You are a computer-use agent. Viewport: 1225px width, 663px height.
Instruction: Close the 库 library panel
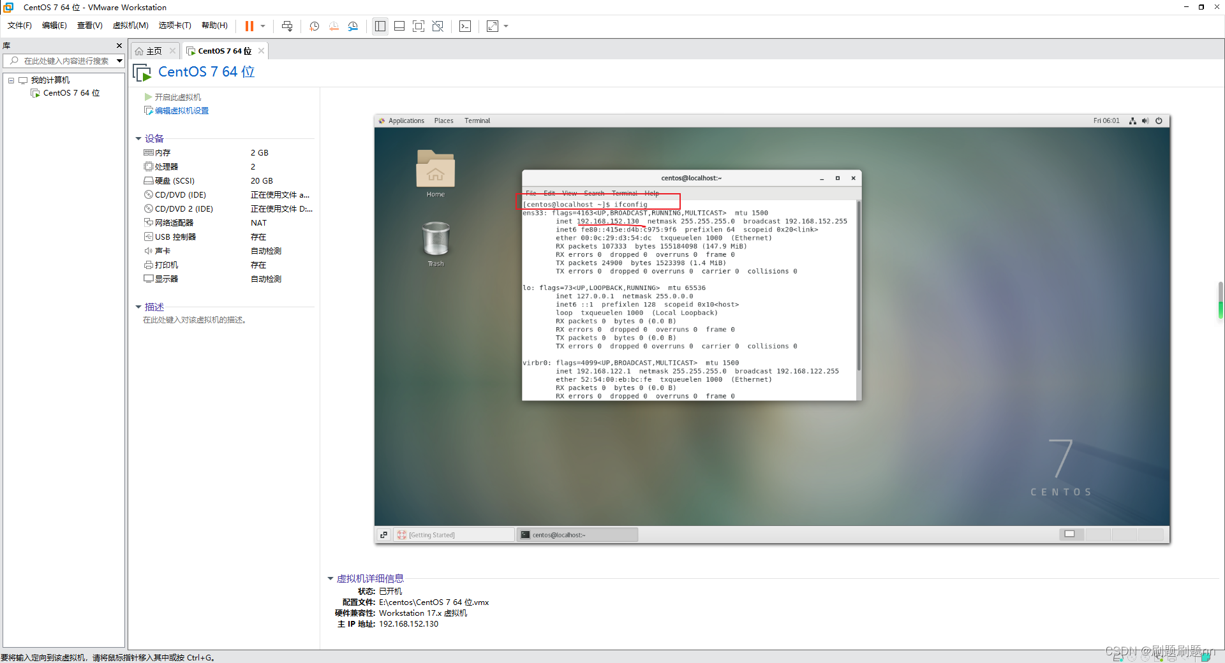(x=119, y=45)
